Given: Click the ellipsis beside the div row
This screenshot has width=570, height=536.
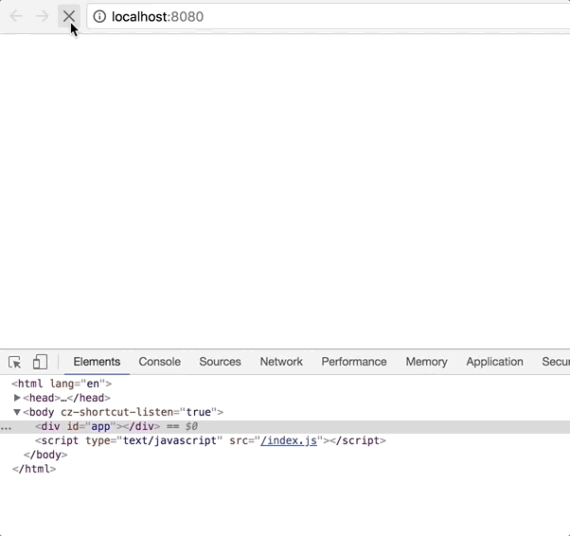Looking at the screenshot, I should pyautogui.click(x=6, y=428).
